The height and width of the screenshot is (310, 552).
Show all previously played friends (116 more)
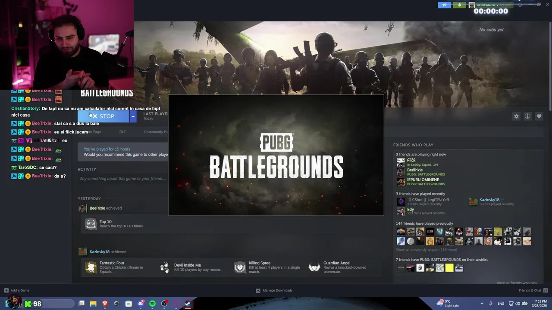pos(426,250)
